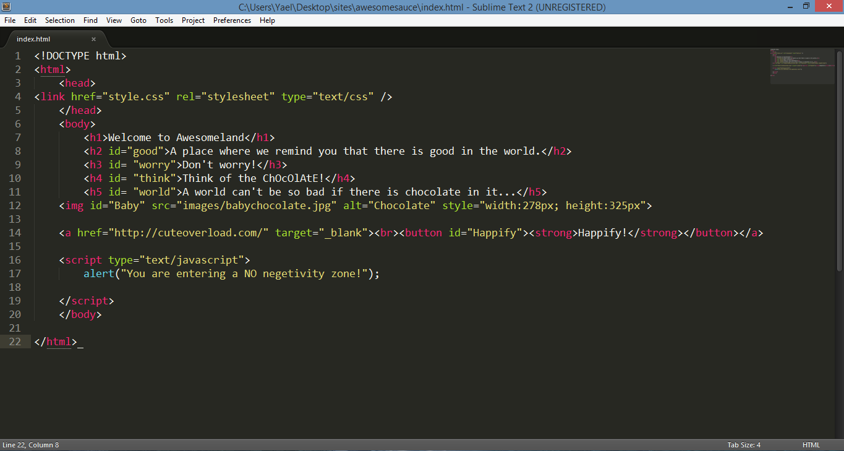Open the Help menu
844x451 pixels.
pos(268,20)
